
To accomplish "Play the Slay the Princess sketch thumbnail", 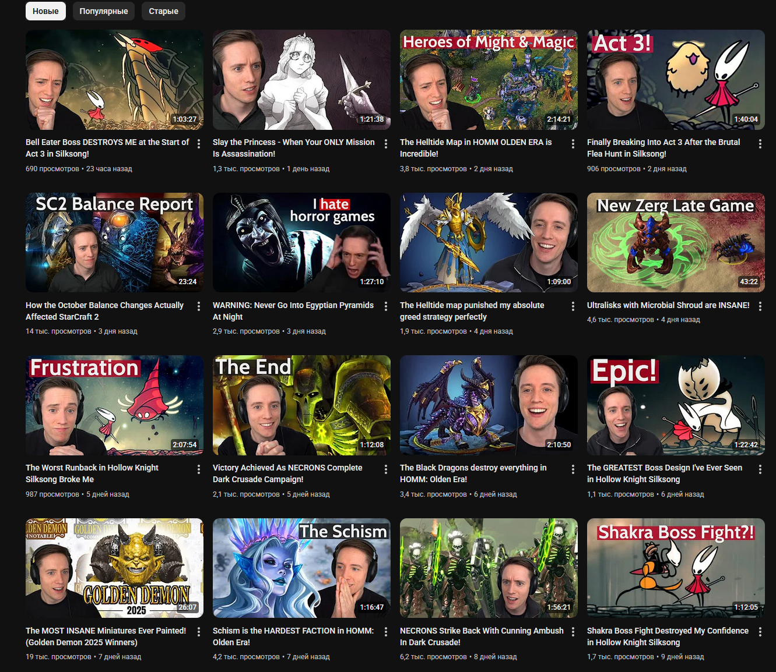I will click(x=301, y=80).
